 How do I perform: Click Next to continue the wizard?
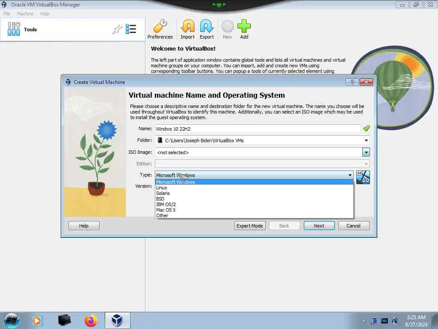[319, 226]
